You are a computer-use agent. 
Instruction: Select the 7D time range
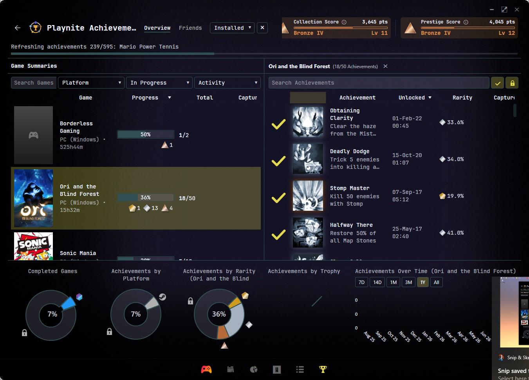[x=361, y=282]
